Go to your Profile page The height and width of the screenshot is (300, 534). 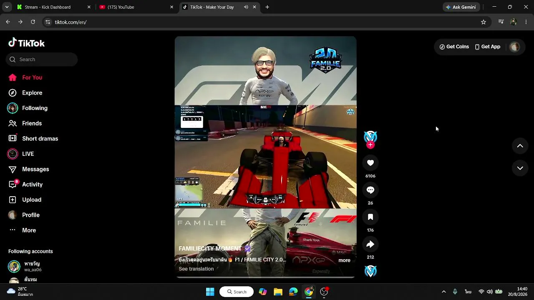(24, 215)
